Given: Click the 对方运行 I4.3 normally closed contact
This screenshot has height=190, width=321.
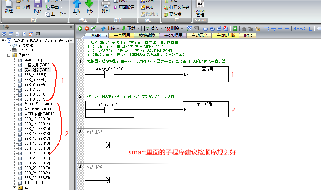Looking at the screenshot, I should [x=109, y=110].
